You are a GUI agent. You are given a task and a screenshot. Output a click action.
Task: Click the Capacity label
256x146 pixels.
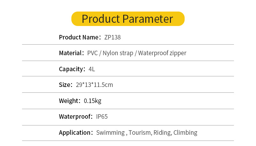[72, 69]
